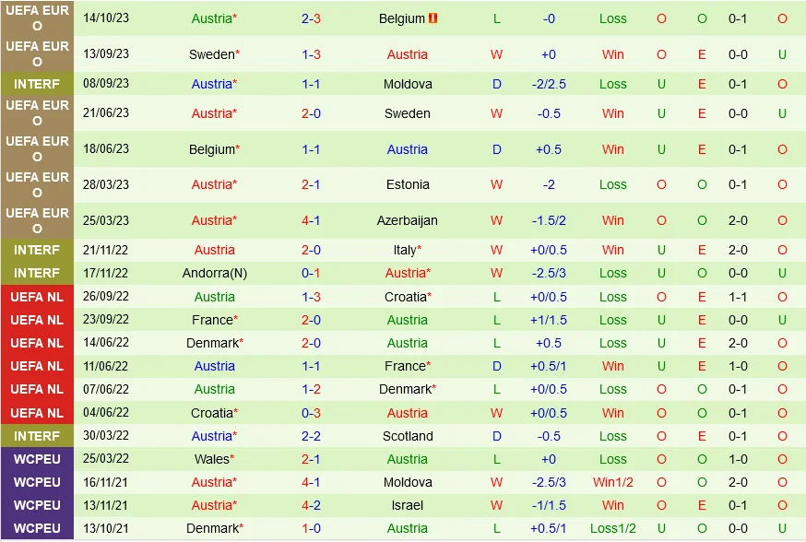Select the Andorra(N) team name
Image resolution: width=806 pixels, height=542 pixels.
tap(214, 273)
